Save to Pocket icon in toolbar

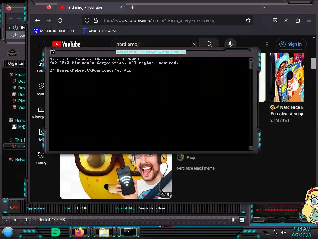pos(275,20)
